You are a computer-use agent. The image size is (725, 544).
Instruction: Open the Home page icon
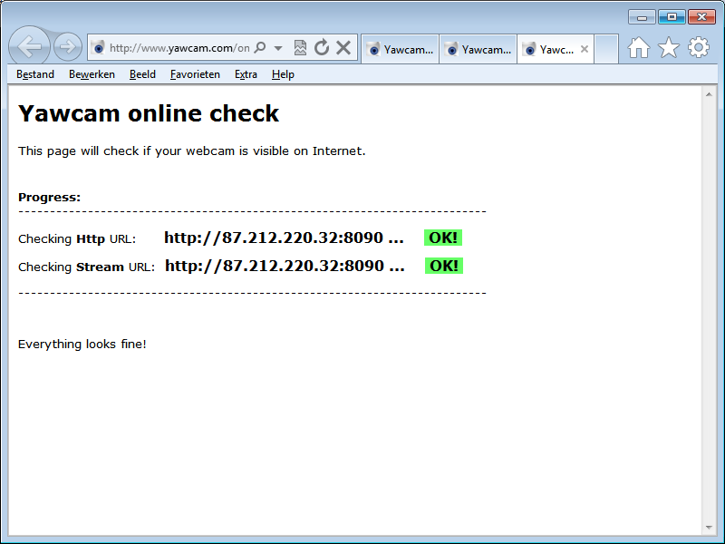pyautogui.click(x=639, y=47)
